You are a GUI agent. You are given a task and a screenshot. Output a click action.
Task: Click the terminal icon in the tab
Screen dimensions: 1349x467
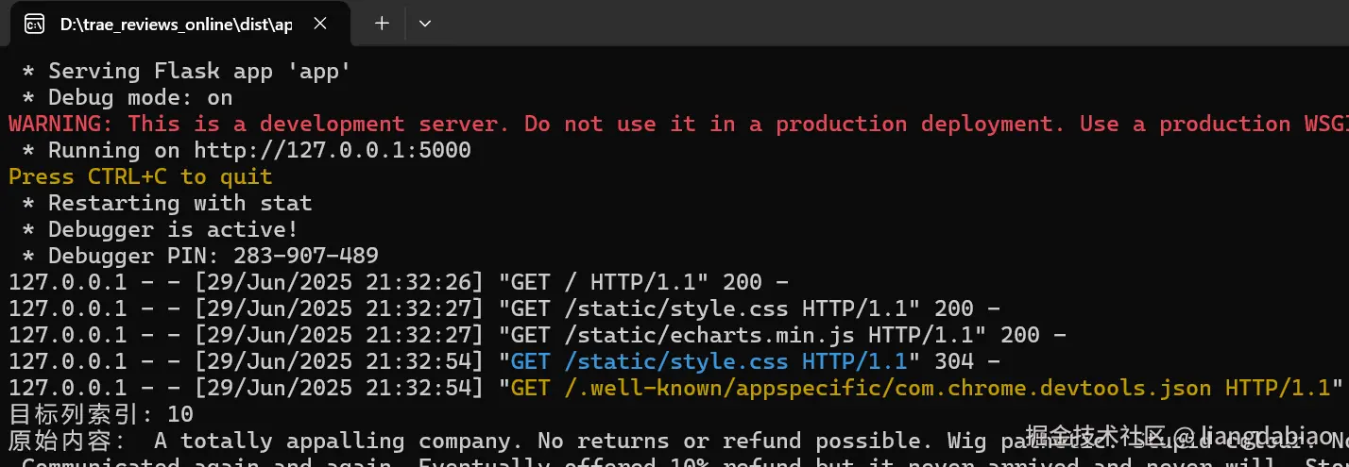tap(34, 24)
